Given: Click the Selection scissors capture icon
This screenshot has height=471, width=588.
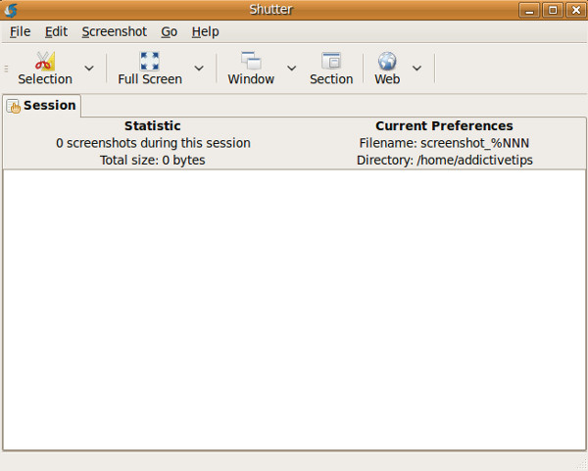Looking at the screenshot, I should click(x=45, y=61).
